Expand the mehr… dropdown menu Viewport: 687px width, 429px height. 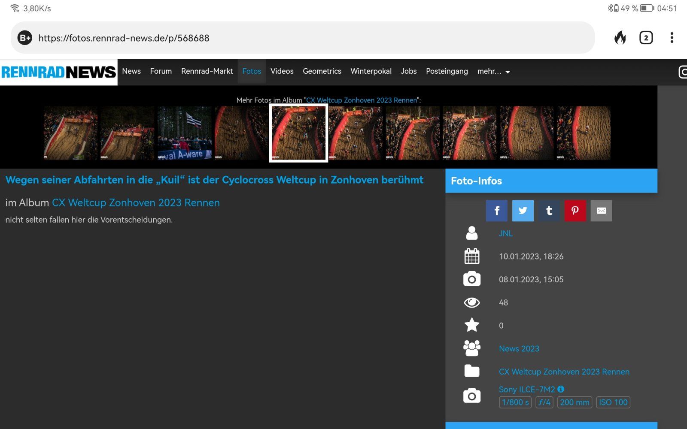(493, 72)
